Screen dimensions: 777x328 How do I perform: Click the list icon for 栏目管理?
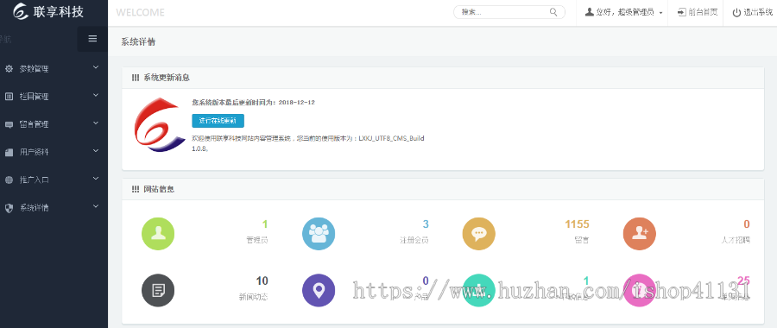coord(9,97)
